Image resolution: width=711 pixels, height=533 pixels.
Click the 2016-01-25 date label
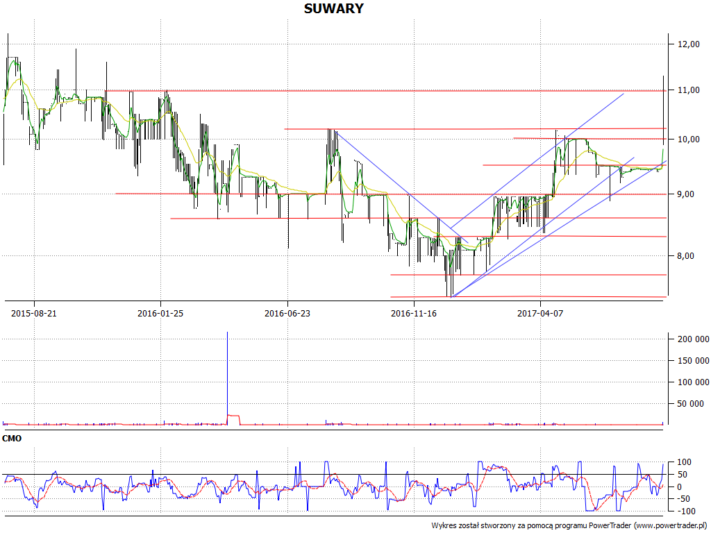click(160, 313)
